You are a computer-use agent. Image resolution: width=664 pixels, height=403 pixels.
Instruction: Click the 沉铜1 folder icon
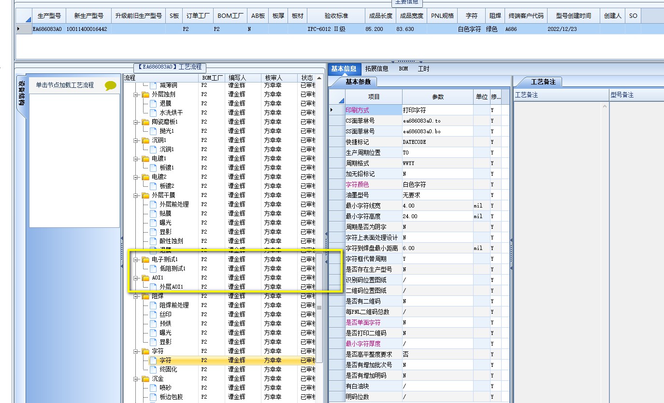145,140
